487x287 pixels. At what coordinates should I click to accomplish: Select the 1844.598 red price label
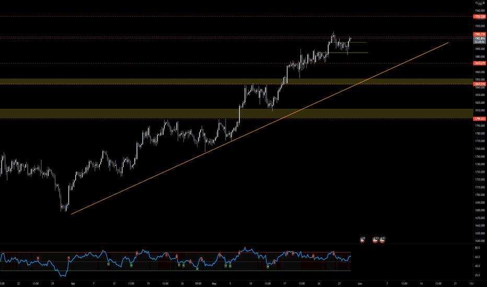pos(480,84)
